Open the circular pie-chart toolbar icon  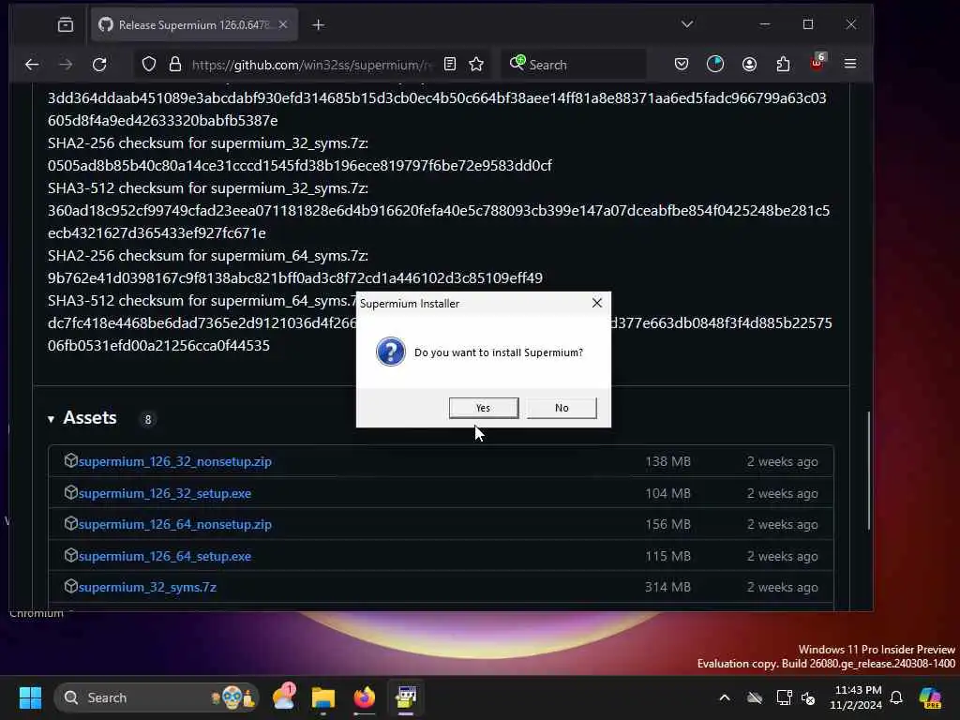pos(715,65)
